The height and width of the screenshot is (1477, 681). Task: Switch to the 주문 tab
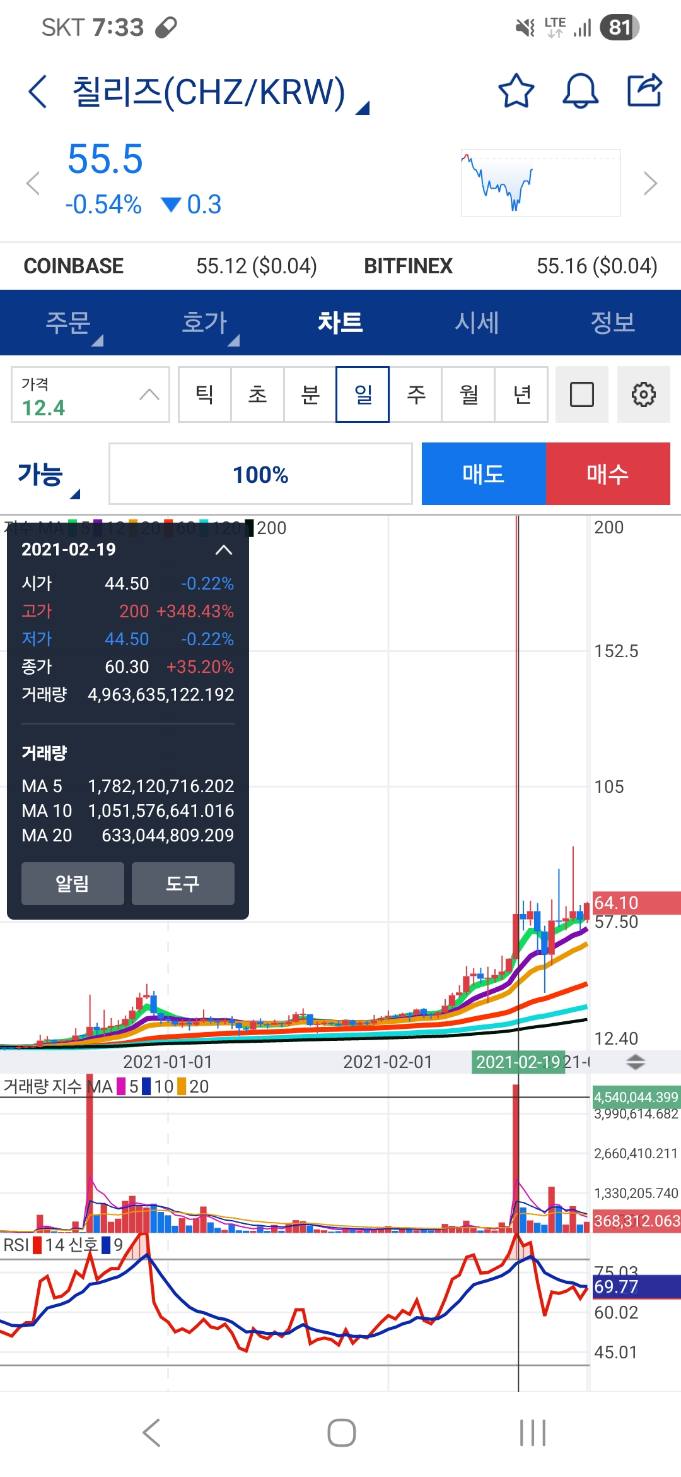click(x=68, y=323)
